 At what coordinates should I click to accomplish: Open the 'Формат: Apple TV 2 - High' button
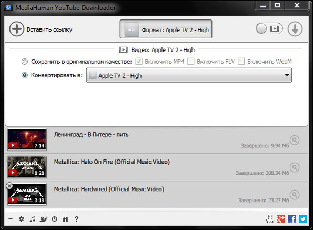(x=166, y=29)
